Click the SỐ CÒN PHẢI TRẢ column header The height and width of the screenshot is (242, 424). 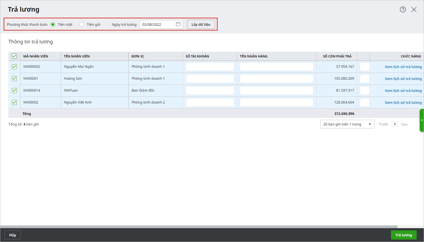(x=337, y=56)
